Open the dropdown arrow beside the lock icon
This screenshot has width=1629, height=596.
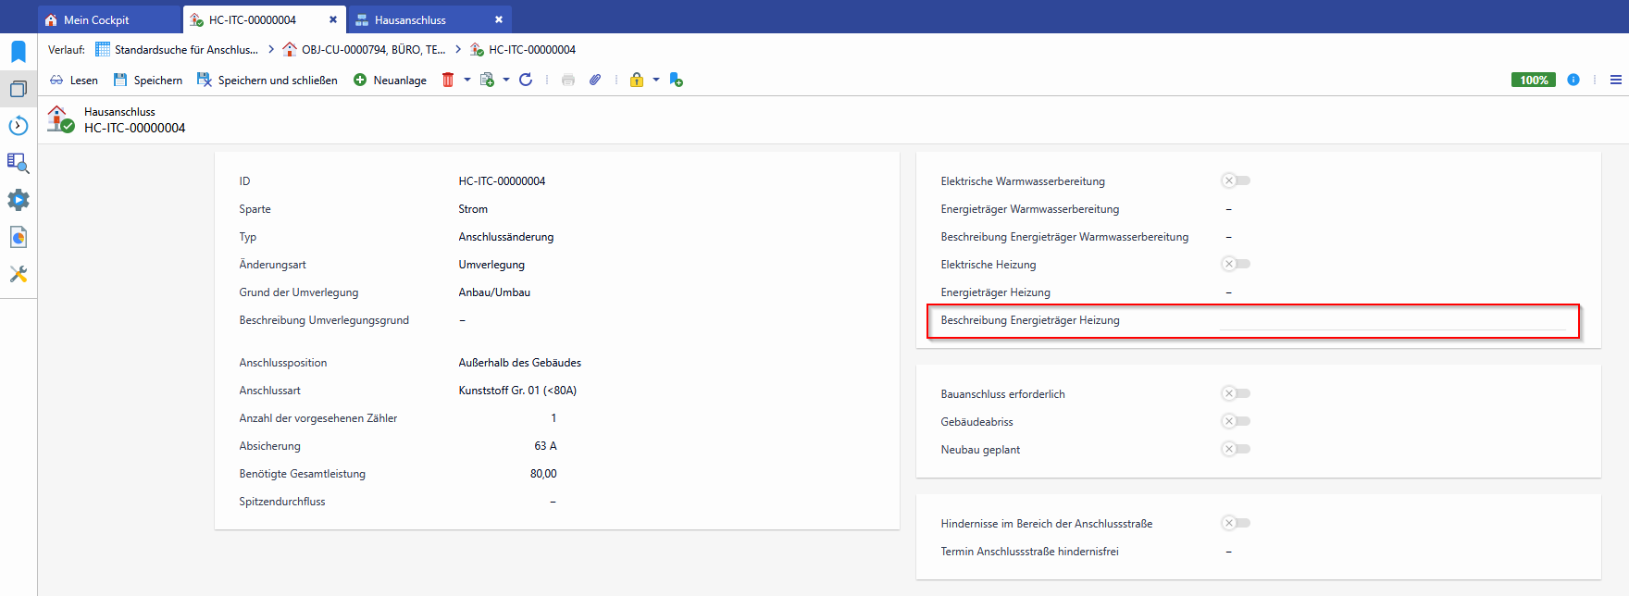point(656,80)
